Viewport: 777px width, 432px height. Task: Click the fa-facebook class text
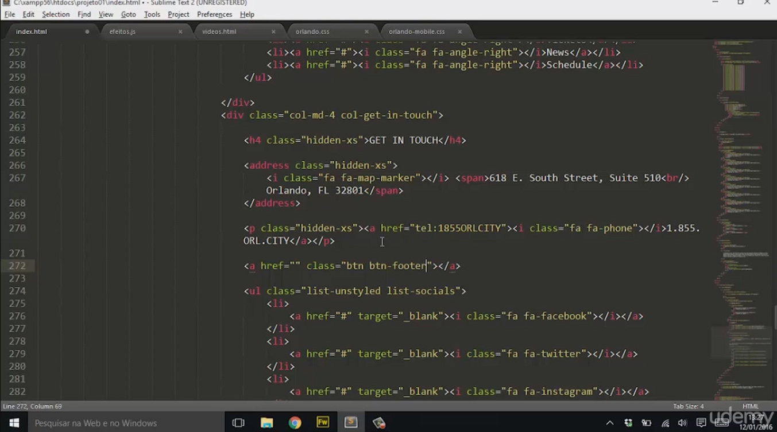point(555,316)
